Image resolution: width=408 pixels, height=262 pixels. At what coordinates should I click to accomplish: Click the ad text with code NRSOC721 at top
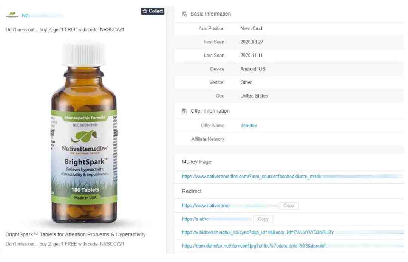click(x=65, y=30)
